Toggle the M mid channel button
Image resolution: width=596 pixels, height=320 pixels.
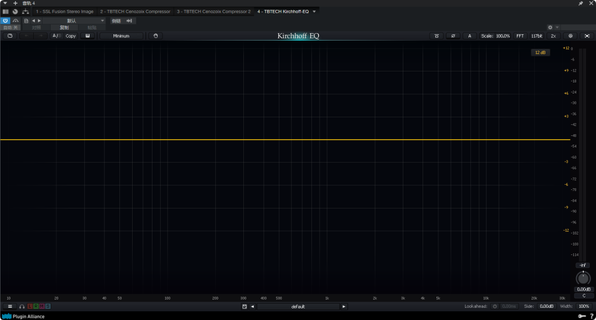click(42, 306)
